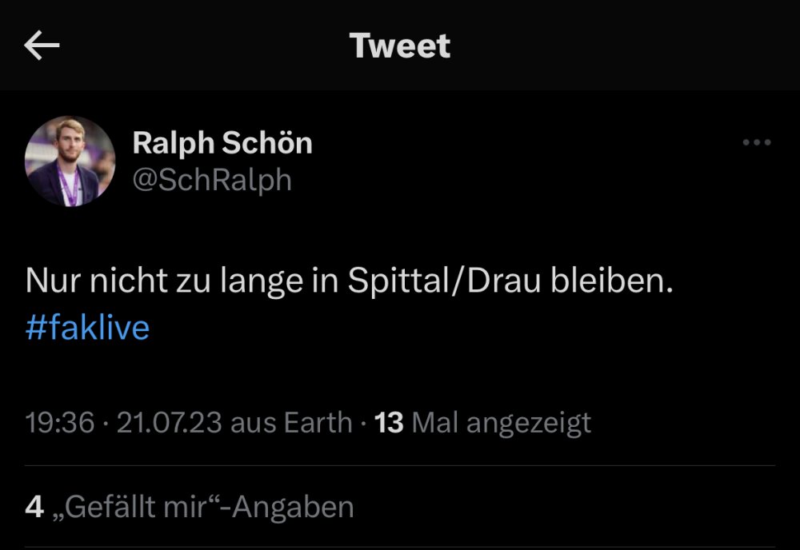Go back using the left arrow
This screenshot has height=550, width=800.
click(42, 46)
